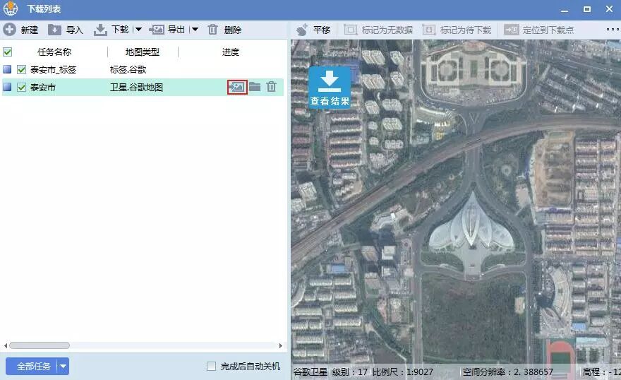621x380 pixels.
Task: Click 标记为无数据 toolbar button
Action: pos(378,30)
